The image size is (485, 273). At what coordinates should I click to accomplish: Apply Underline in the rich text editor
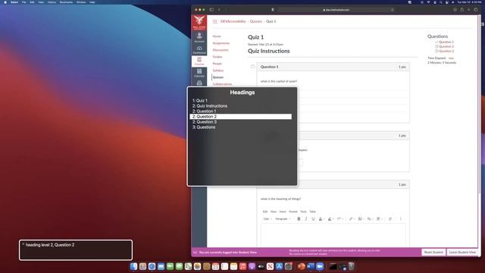(x=313, y=219)
